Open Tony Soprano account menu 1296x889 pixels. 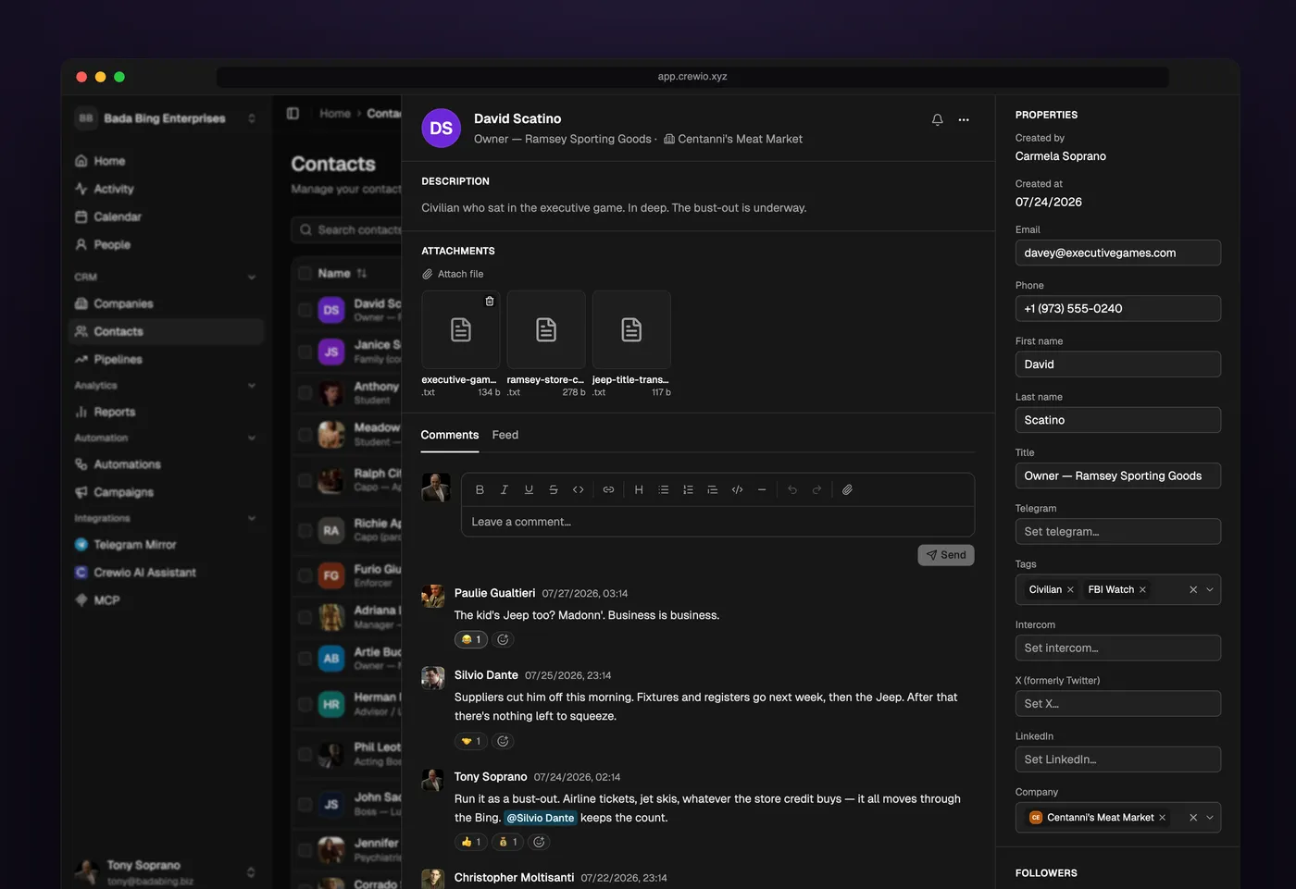(167, 872)
